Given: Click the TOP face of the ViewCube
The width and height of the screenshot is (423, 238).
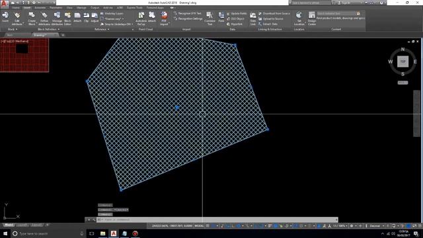Looking at the screenshot, I should [403, 61].
